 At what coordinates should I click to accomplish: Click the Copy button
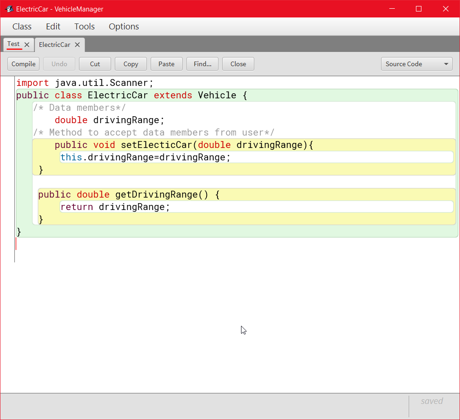131,64
